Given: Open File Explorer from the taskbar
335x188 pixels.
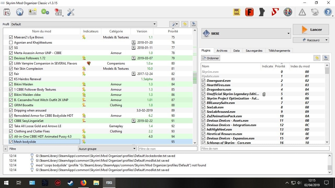Looking at the screenshot, I should pos(96,183).
